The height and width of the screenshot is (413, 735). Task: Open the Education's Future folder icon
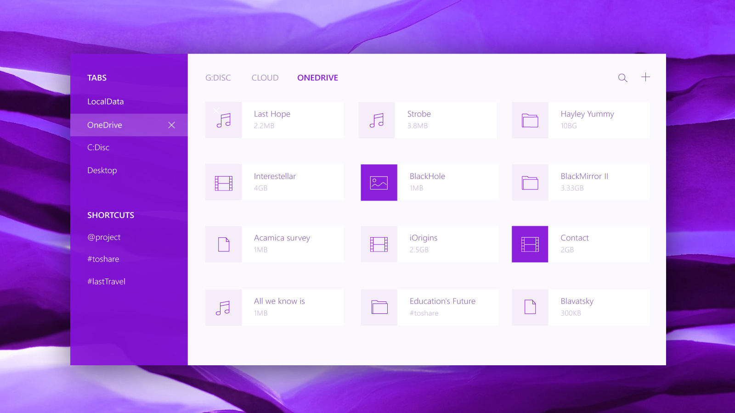pos(379,307)
